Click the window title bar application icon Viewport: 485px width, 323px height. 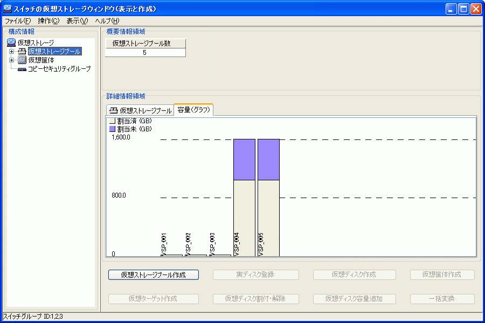click(x=8, y=9)
